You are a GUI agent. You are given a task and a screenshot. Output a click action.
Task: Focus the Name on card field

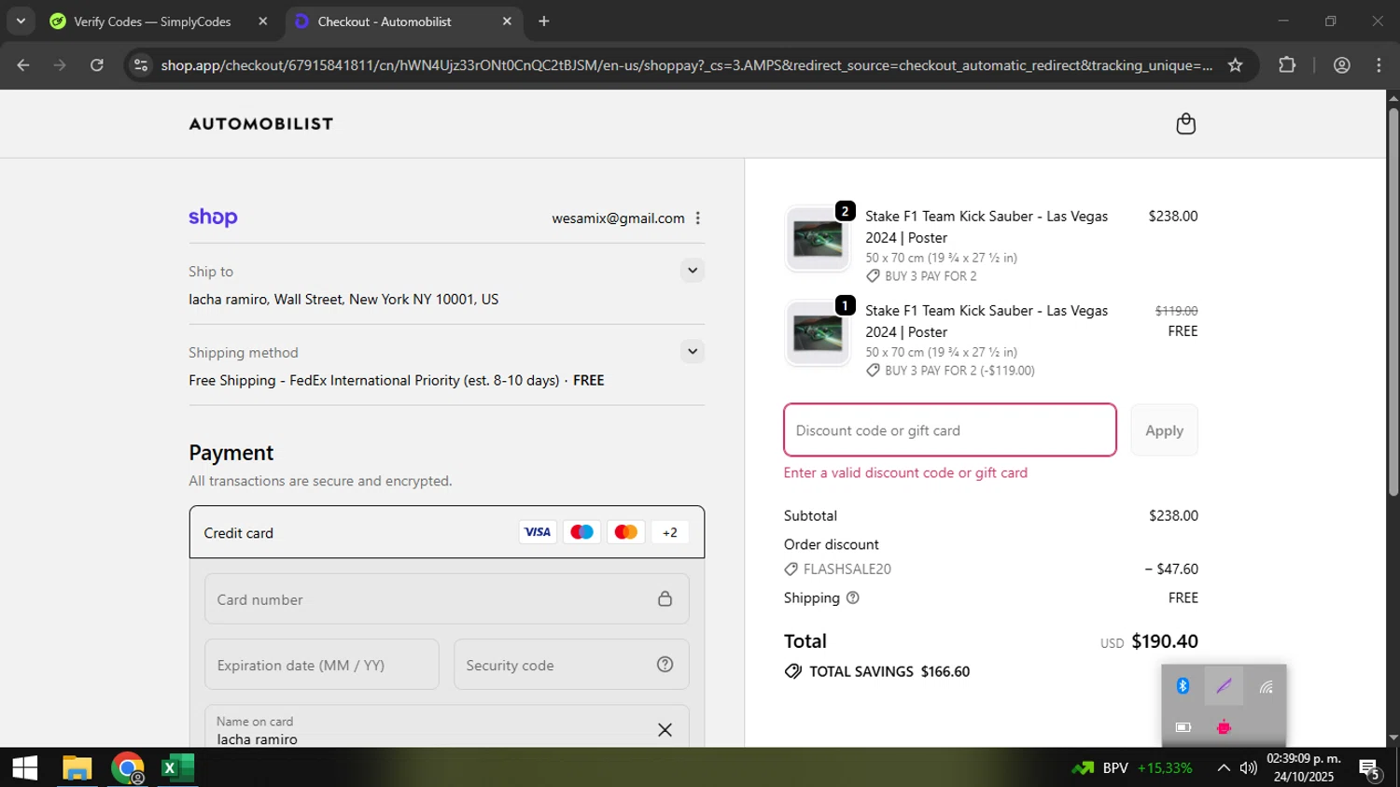point(447,726)
